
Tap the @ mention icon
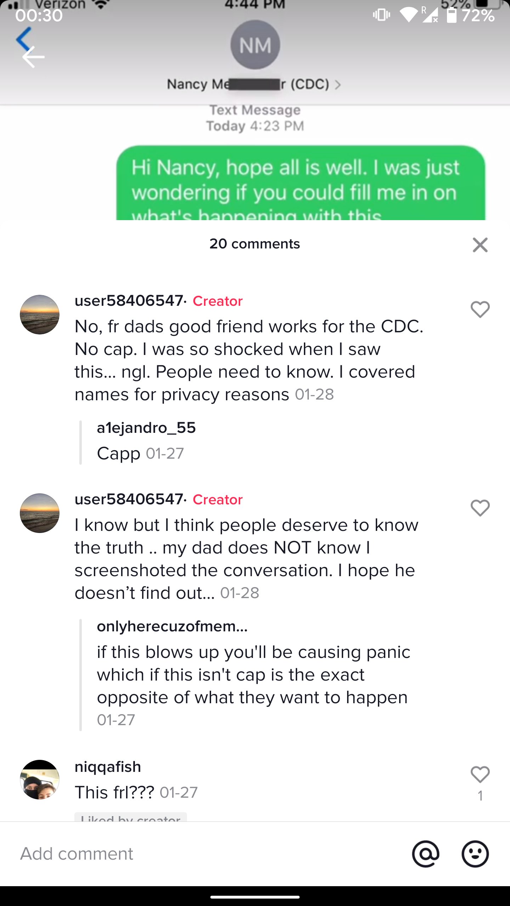pyautogui.click(x=425, y=854)
